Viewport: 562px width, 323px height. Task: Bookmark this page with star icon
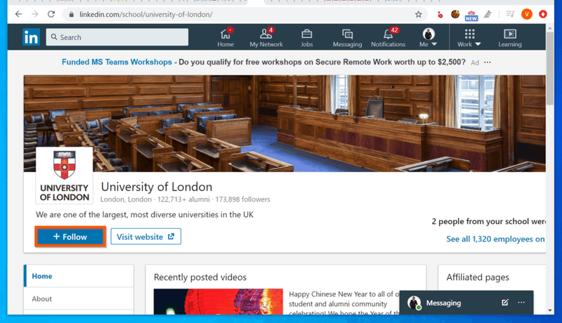click(x=418, y=14)
